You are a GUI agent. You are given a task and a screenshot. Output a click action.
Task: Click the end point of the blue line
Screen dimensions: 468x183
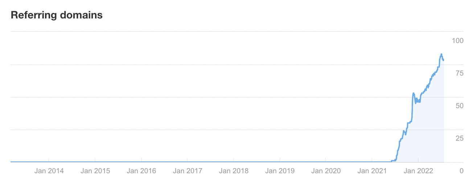point(443,60)
